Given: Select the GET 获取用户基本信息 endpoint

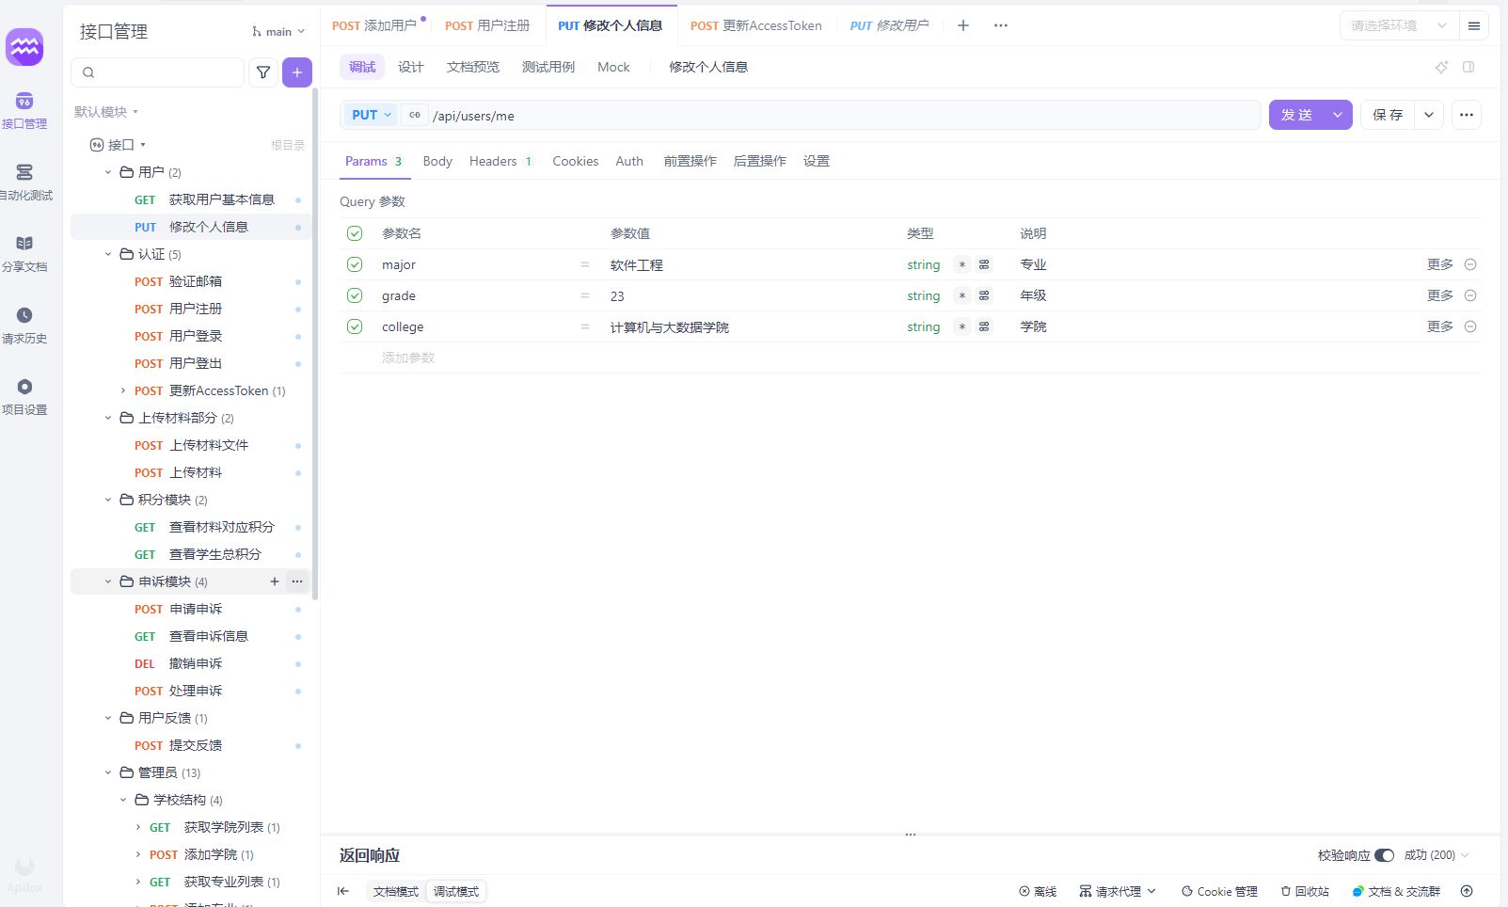Looking at the screenshot, I should click(x=191, y=199).
